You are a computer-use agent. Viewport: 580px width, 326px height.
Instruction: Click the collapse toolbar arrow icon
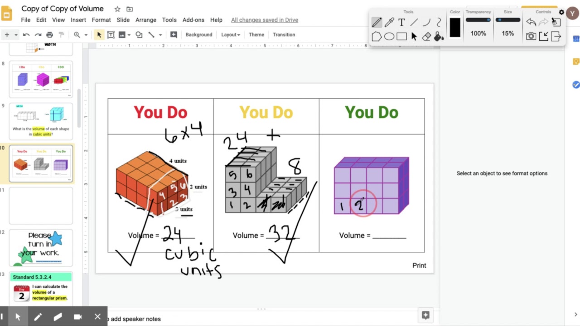pyautogui.click(x=543, y=36)
